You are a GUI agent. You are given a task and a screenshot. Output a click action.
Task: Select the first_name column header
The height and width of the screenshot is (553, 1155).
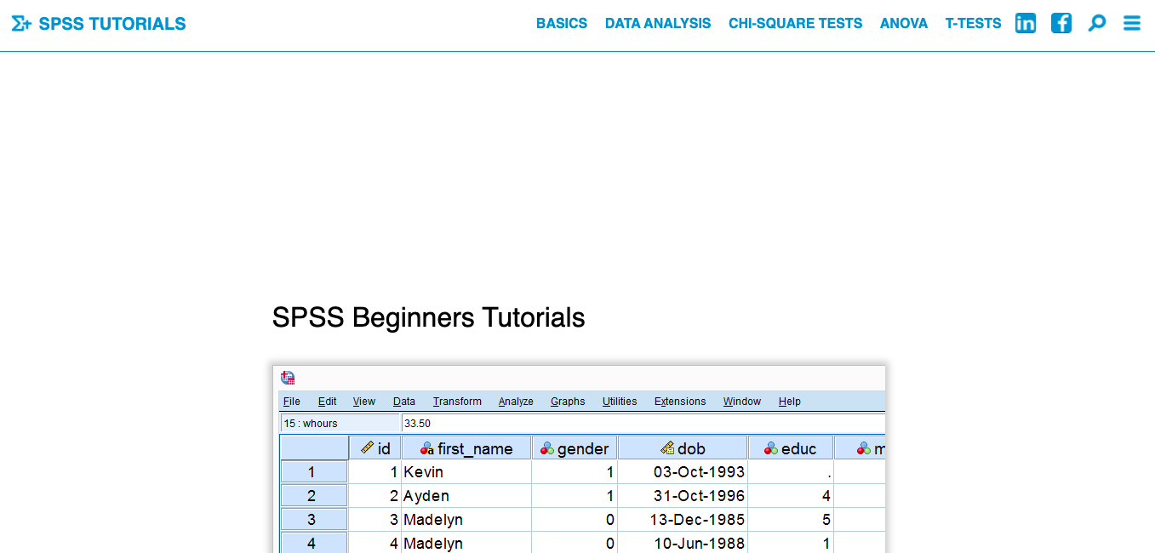466,448
